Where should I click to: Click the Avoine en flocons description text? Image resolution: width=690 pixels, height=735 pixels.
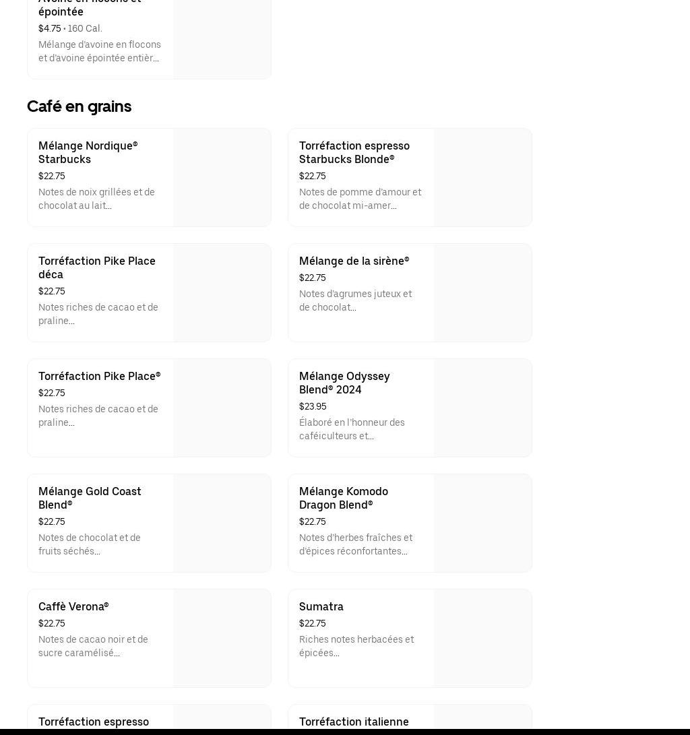tap(99, 51)
